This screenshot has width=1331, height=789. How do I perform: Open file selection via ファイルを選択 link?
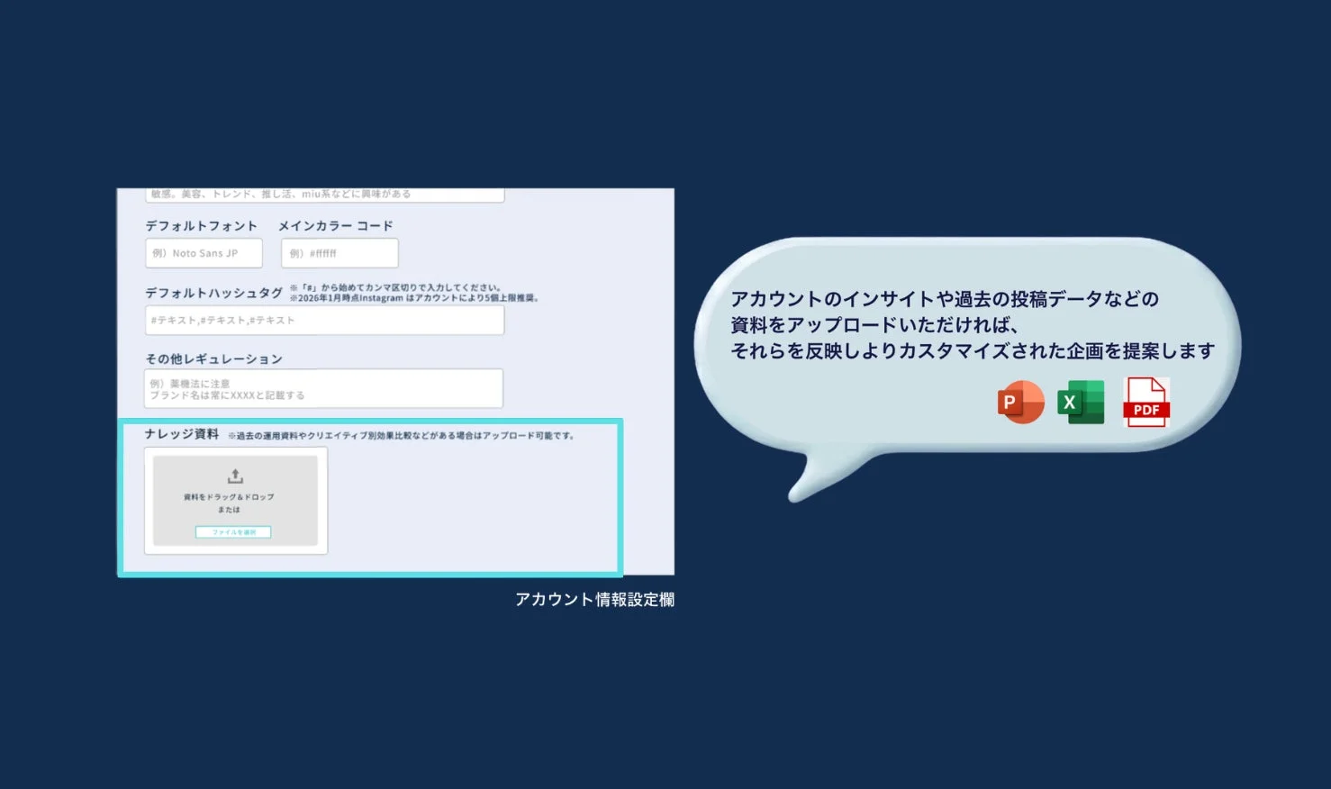(x=234, y=531)
